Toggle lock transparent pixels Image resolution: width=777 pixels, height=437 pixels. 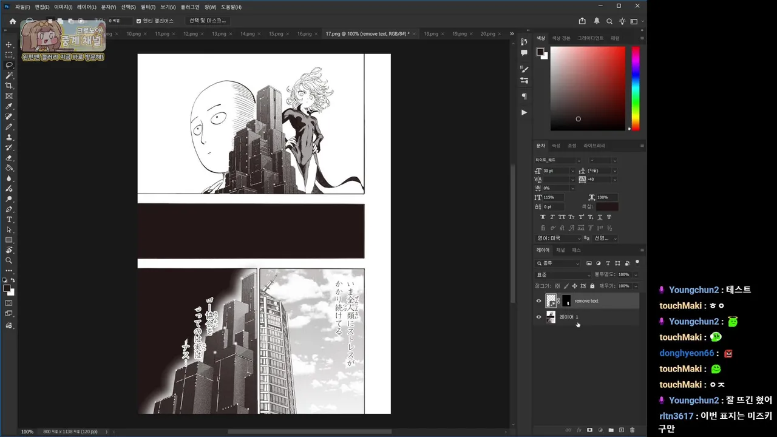(x=558, y=286)
